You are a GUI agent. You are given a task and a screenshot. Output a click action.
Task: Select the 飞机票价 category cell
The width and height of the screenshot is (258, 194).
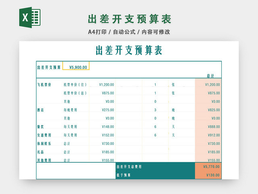point(44,85)
